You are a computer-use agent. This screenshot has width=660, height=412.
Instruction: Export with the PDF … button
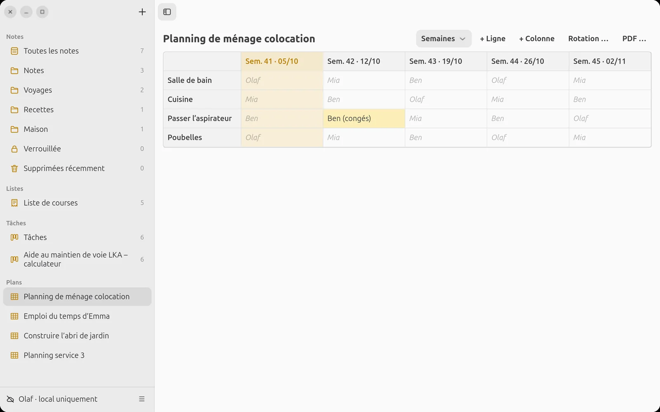[x=634, y=39]
